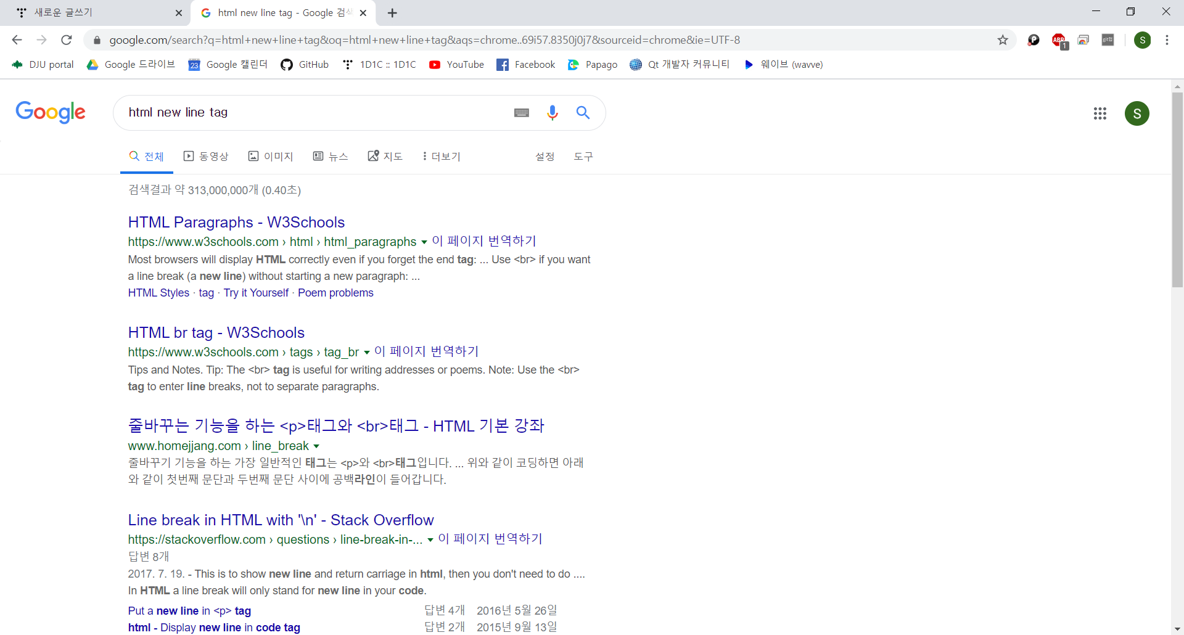
Task: Open the Qt developer community bookmark
Action: (680, 64)
